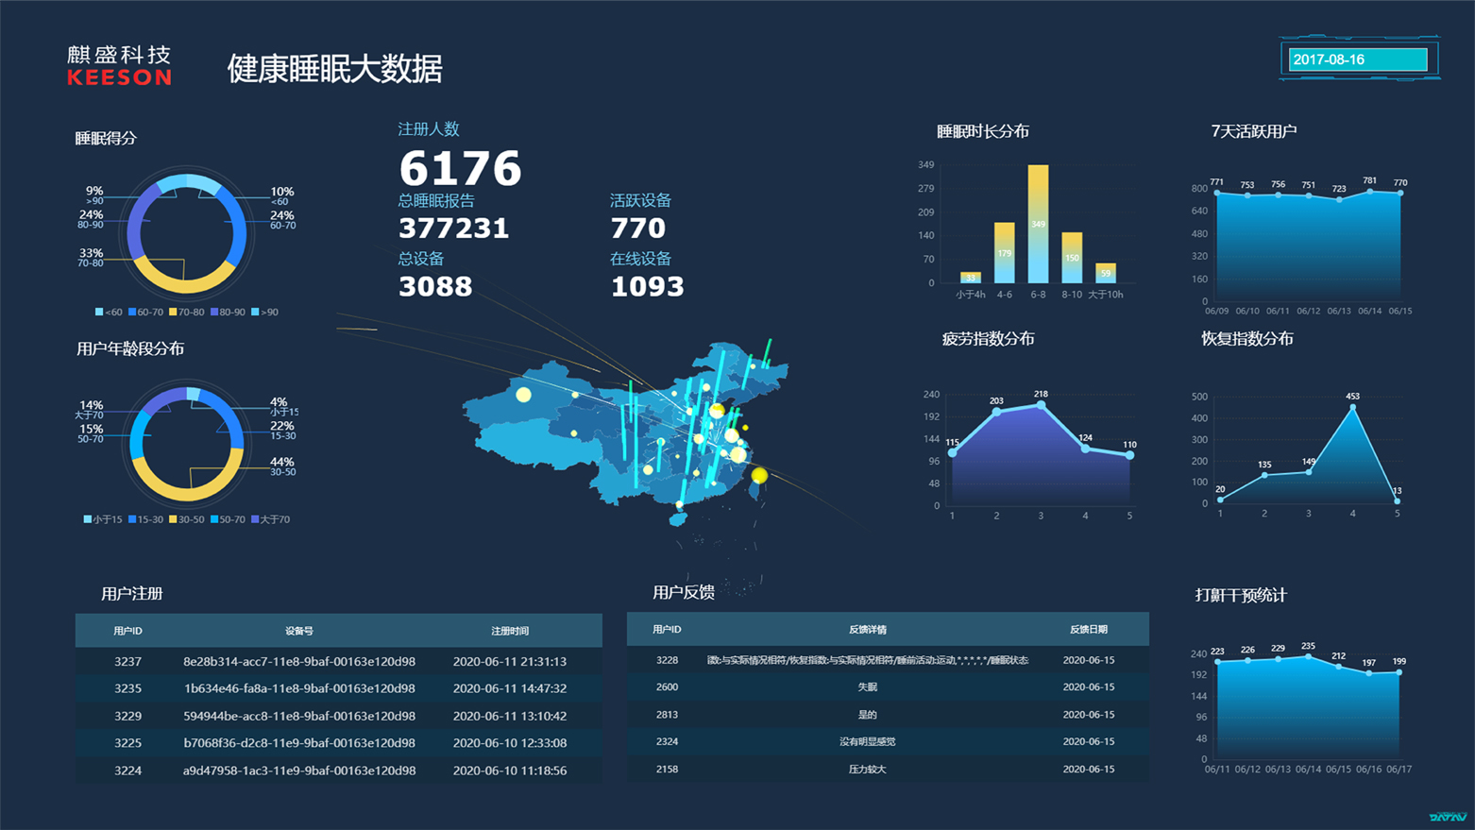Click the 218 data point in 疲劳指数分布

[1041, 405]
